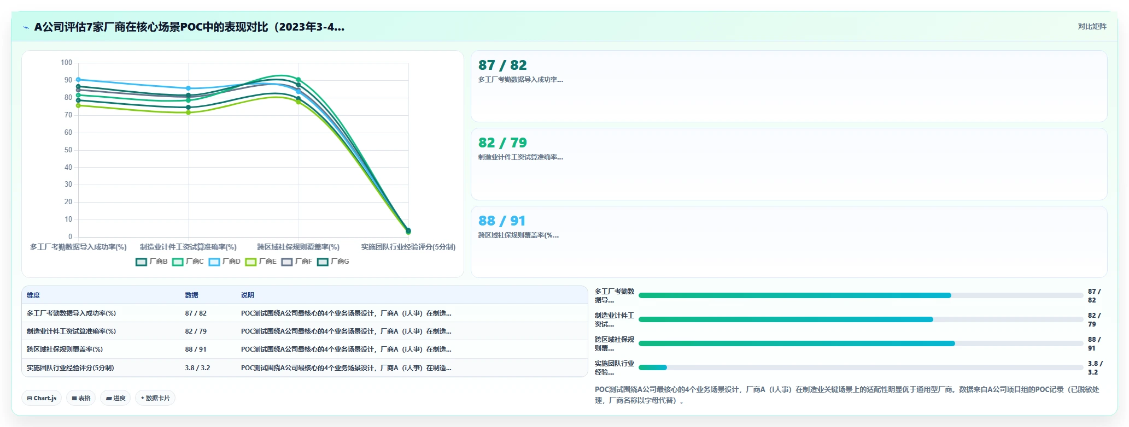Click the 进度 tag chip

tap(115, 398)
